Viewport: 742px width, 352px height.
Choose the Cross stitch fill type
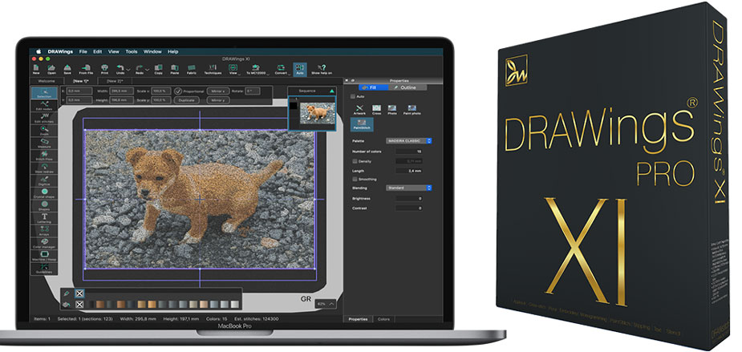click(377, 110)
